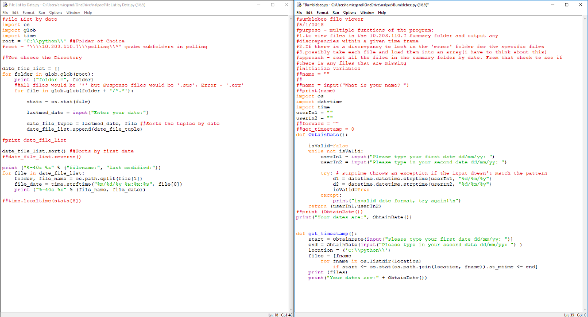Click the Python file icon in File List by Date title bar

coord(5,5)
